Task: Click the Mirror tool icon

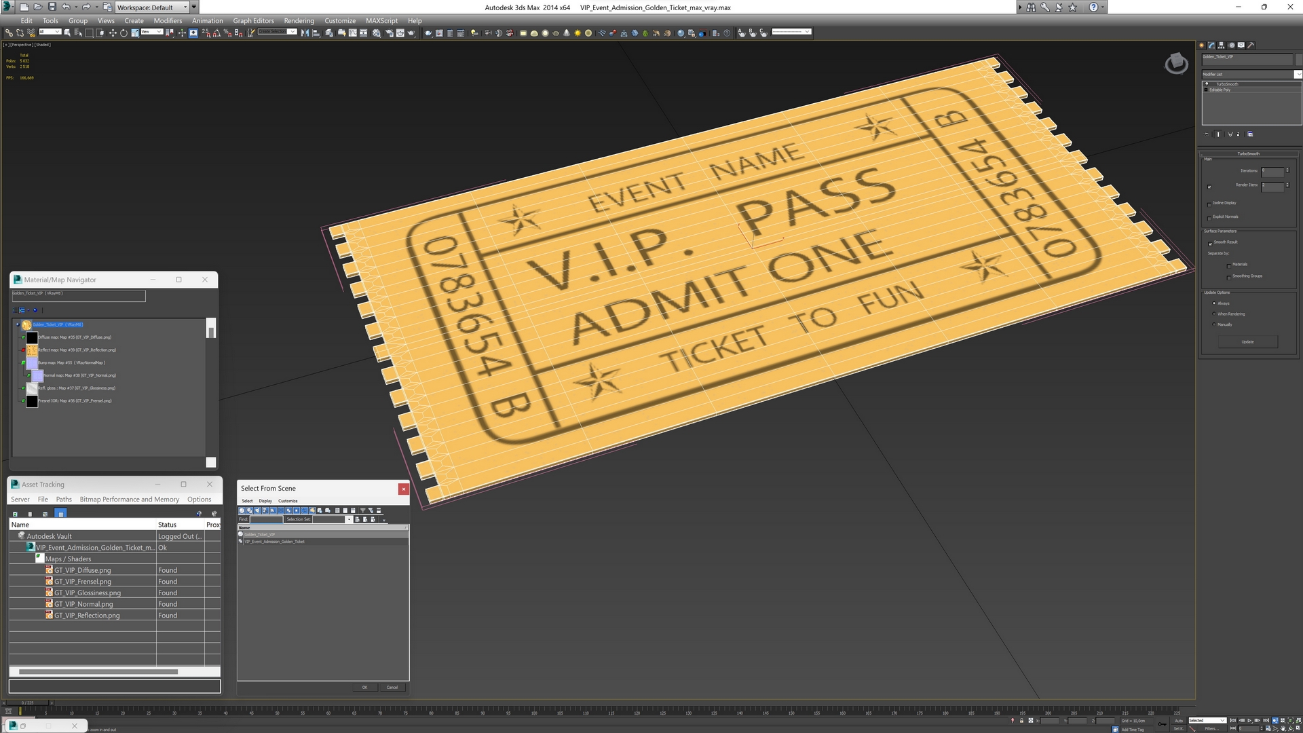Action: click(x=305, y=33)
